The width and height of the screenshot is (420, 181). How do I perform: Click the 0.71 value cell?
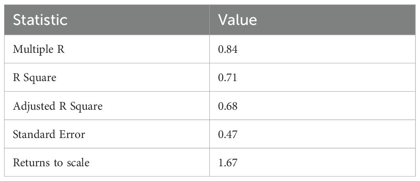[x=228, y=78]
